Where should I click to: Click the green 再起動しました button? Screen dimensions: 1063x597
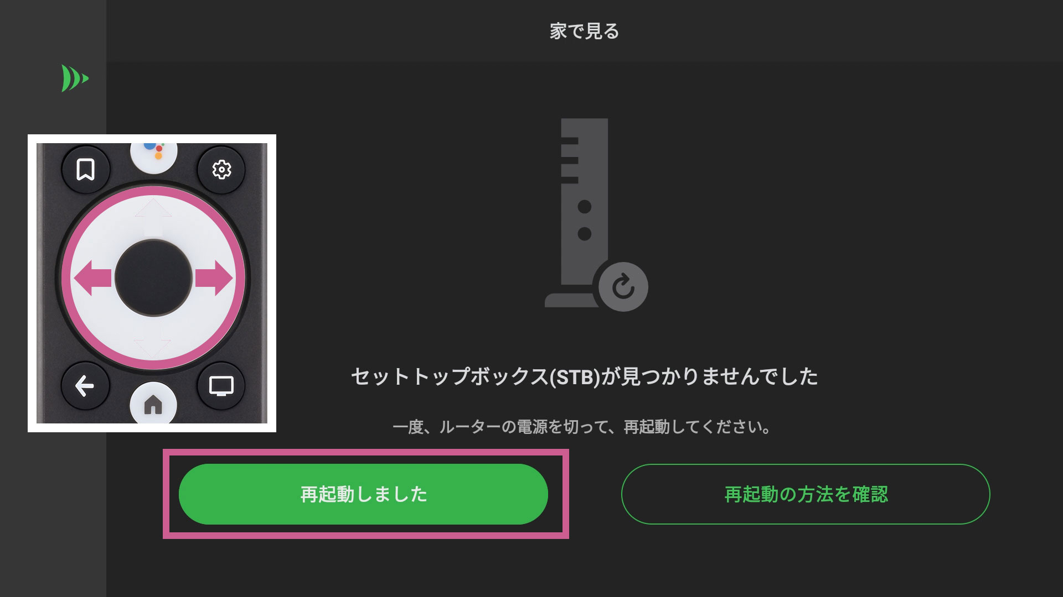pos(363,494)
